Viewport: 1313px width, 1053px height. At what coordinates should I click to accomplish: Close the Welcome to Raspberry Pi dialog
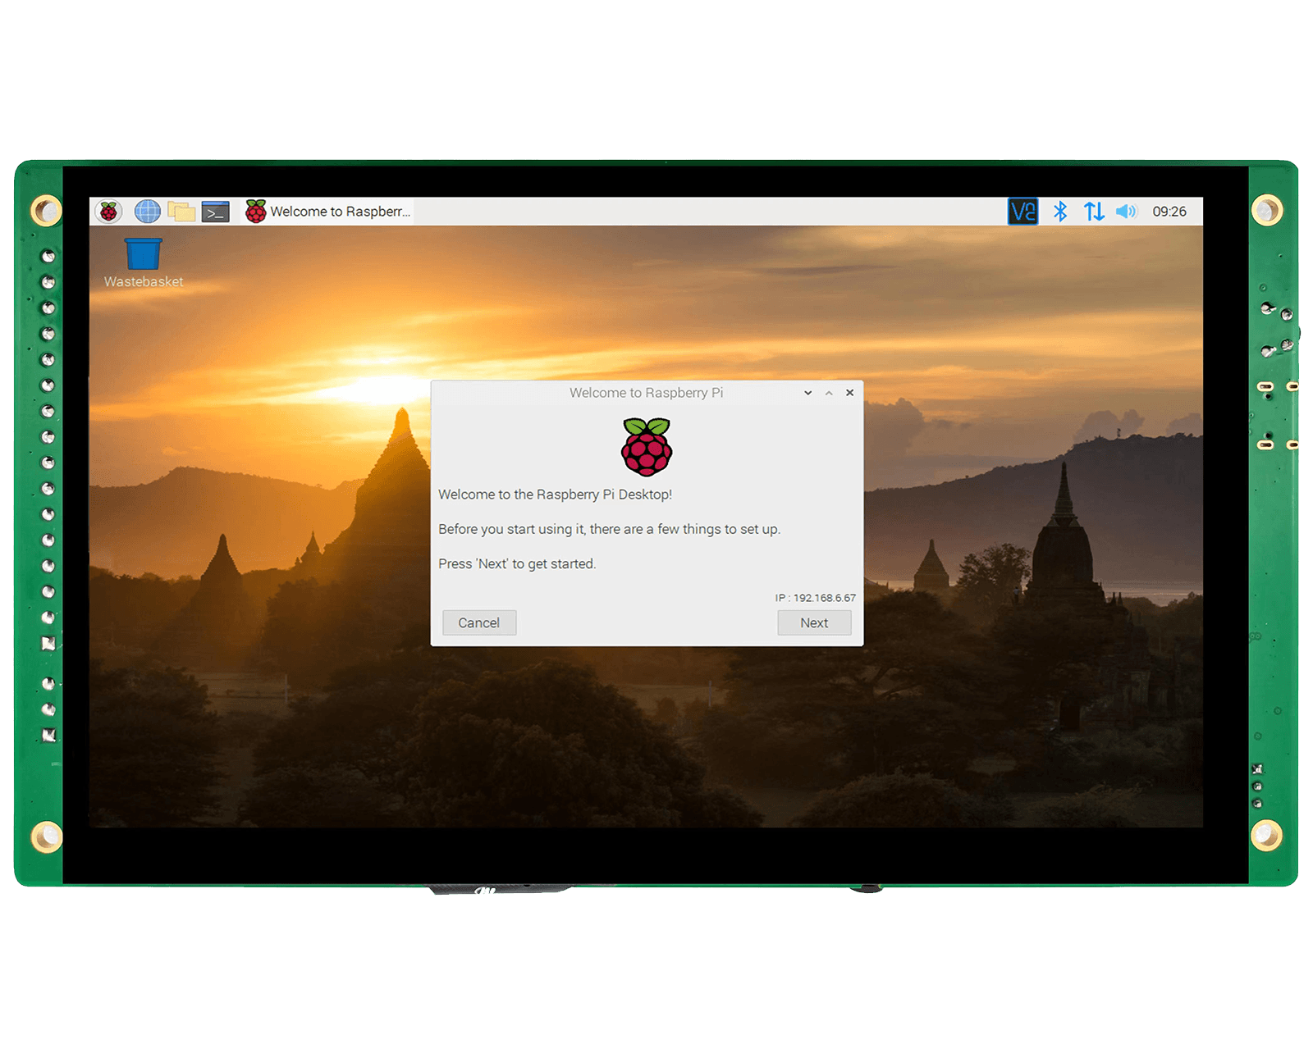tap(849, 393)
